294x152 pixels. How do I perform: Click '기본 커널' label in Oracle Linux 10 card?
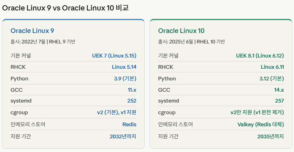coord(168,55)
